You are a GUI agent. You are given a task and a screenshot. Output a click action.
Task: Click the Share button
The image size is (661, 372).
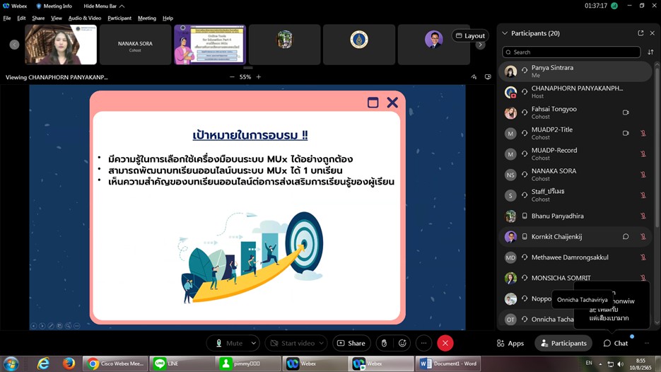351,343
